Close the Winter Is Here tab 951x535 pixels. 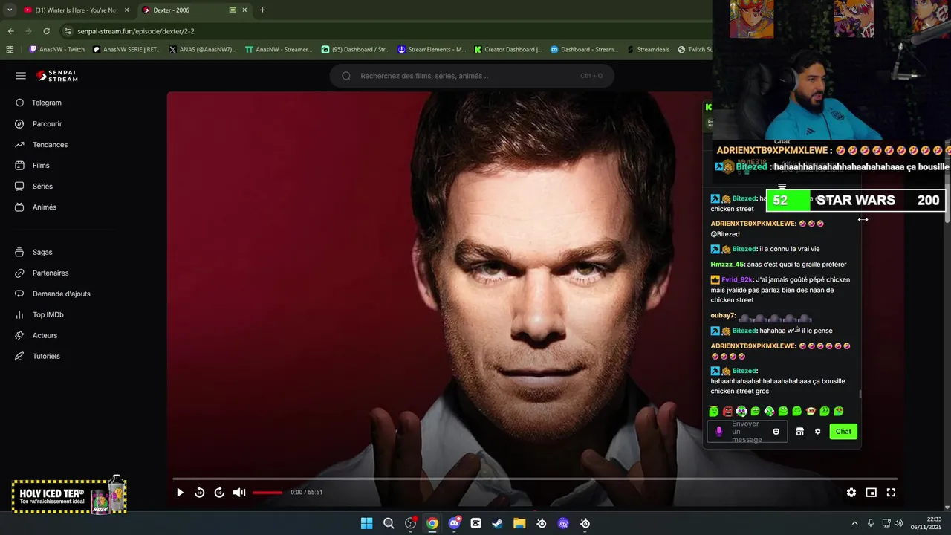click(126, 10)
